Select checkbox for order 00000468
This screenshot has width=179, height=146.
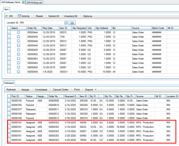[18, 72]
